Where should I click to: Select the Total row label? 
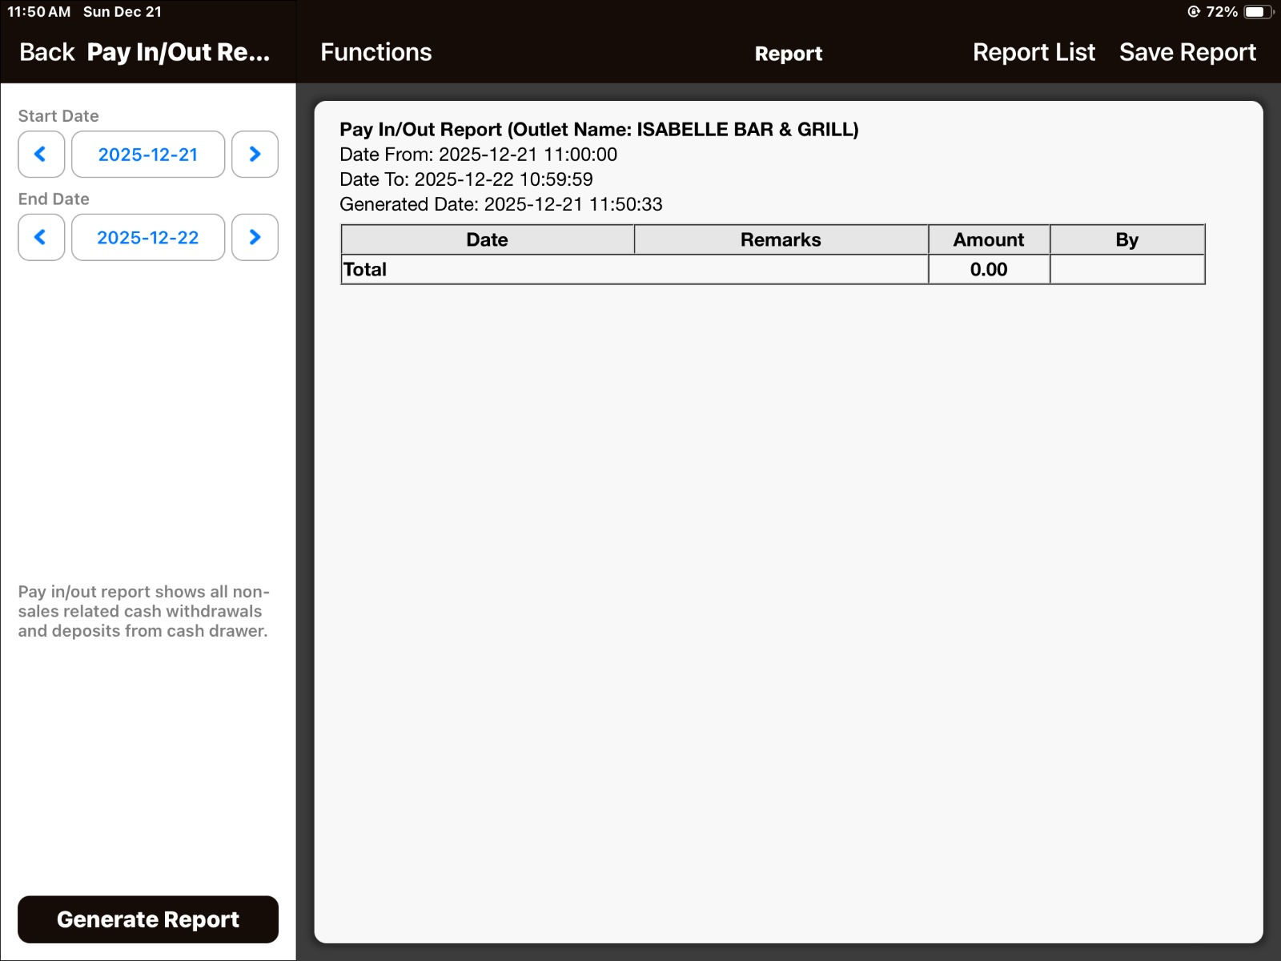click(365, 270)
